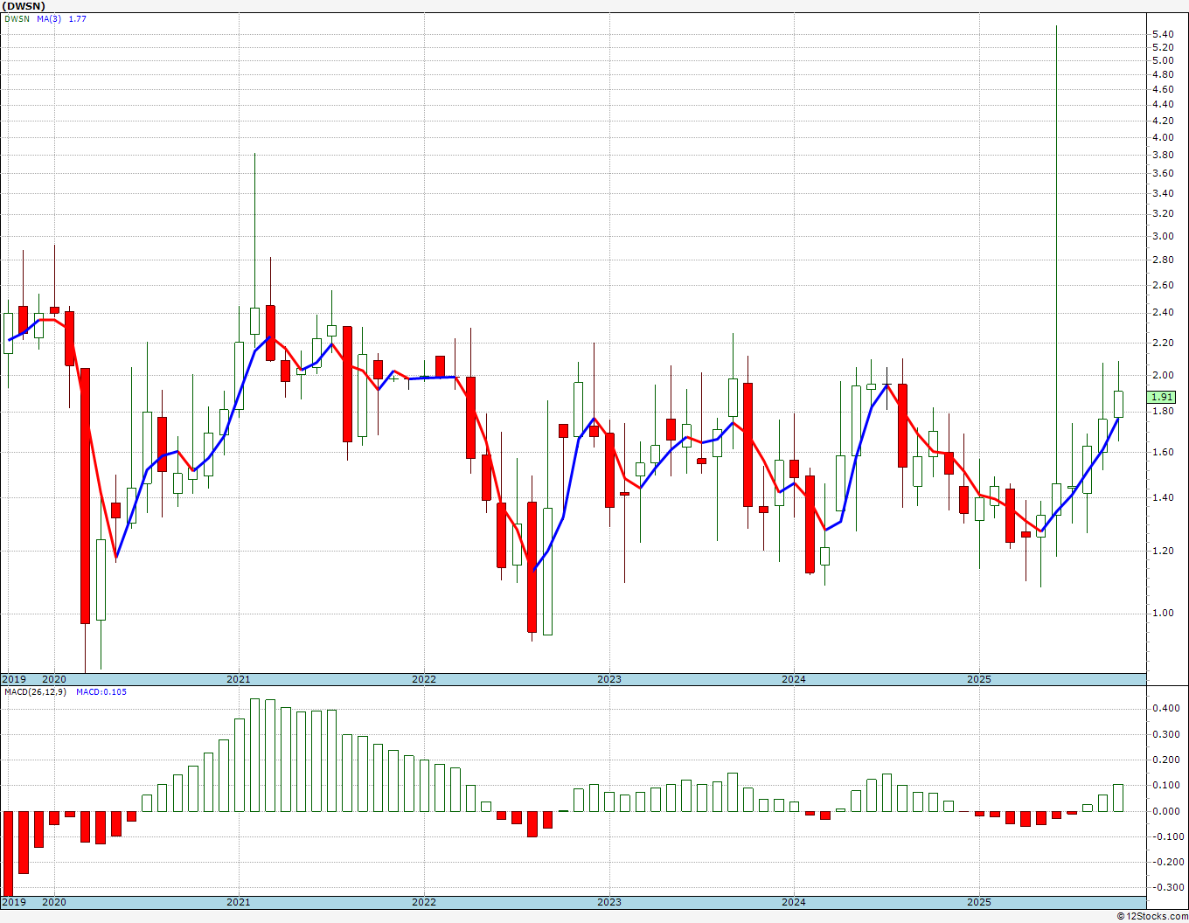Pick 2020 on the MACD panel time axis
Screen dimensions: 1189x923
click(x=54, y=902)
